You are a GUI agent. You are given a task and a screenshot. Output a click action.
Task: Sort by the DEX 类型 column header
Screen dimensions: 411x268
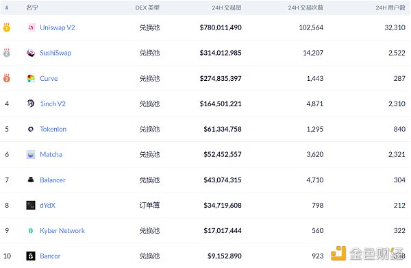pyautogui.click(x=147, y=8)
